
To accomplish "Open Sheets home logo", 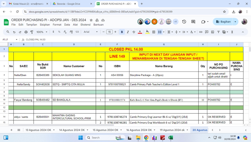I will point(6,22).
